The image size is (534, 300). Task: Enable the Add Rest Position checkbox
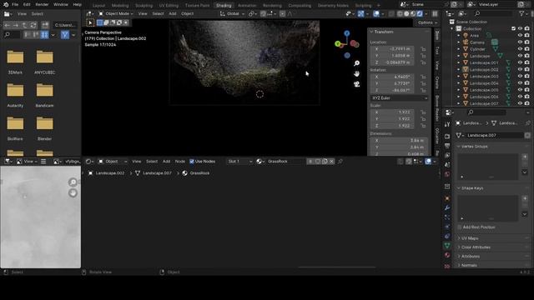pyautogui.click(x=460, y=227)
